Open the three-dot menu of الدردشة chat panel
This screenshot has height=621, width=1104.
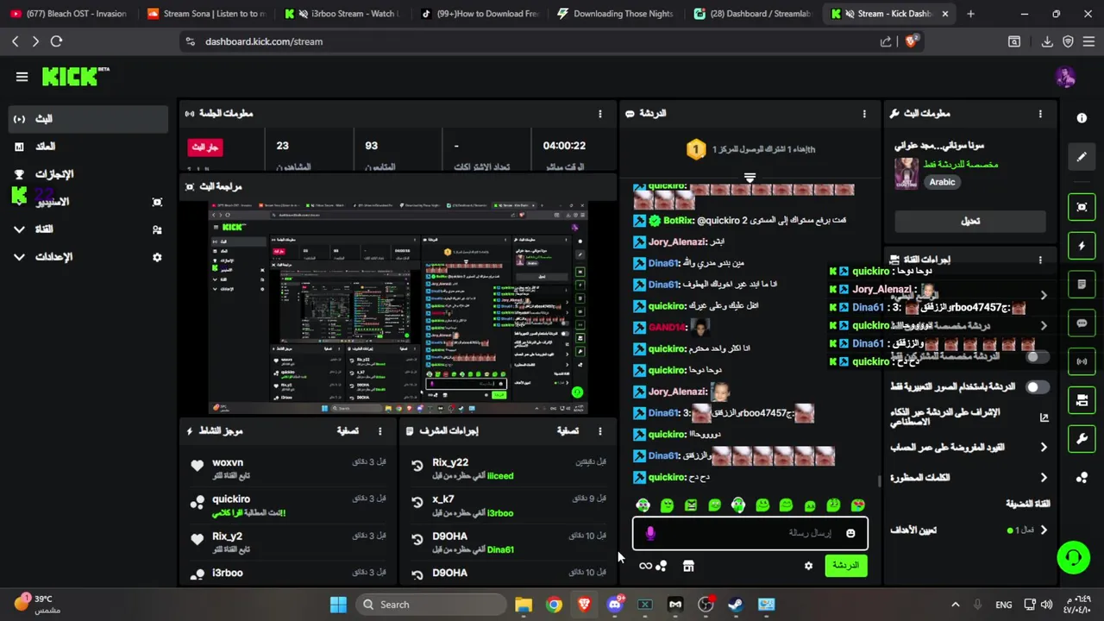click(864, 114)
